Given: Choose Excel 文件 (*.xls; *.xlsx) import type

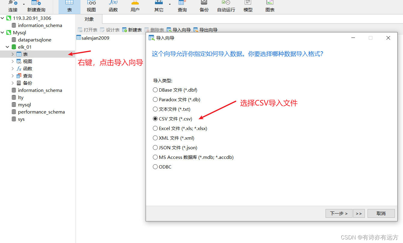Looking at the screenshot, I should pos(180,128).
